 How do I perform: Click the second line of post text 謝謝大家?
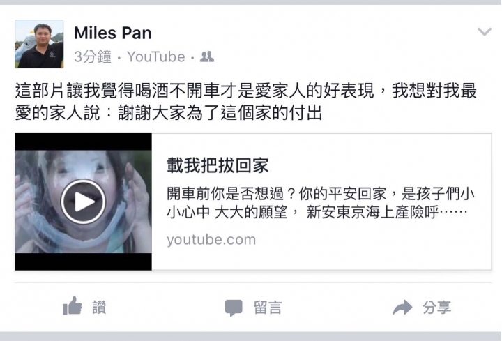point(169,113)
